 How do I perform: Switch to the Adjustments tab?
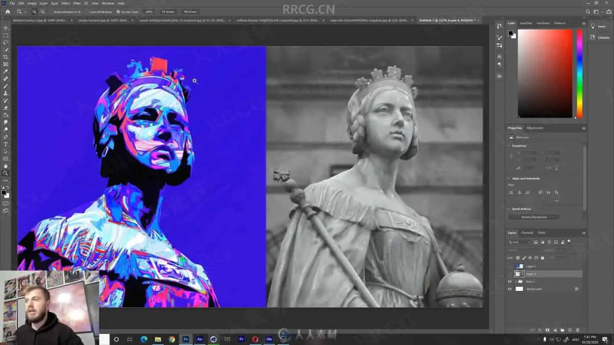pos(535,128)
